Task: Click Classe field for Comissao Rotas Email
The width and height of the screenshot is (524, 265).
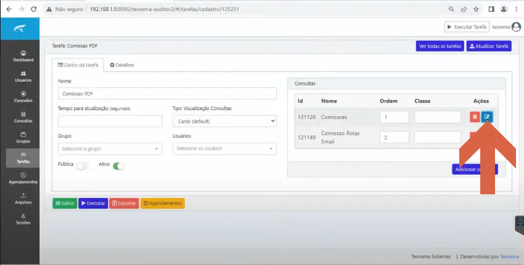Action: tap(438, 137)
